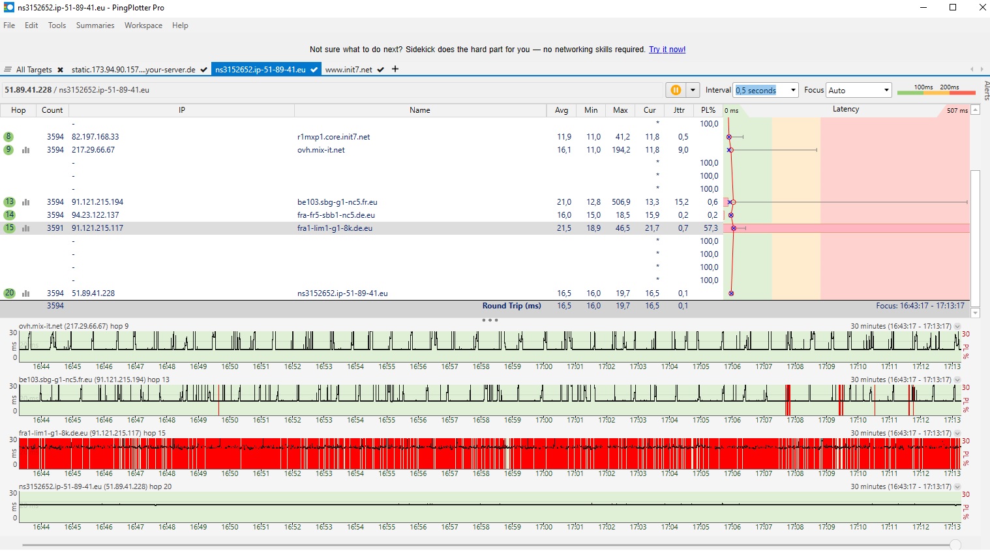Click the Latency graph column header
The height and width of the screenshot is (551, 990).
(846, 110)
